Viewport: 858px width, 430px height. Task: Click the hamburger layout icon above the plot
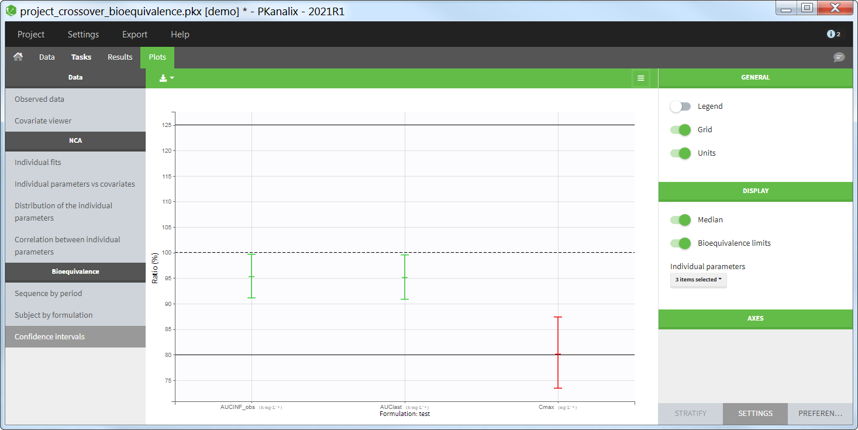click(x=640, y=78)
